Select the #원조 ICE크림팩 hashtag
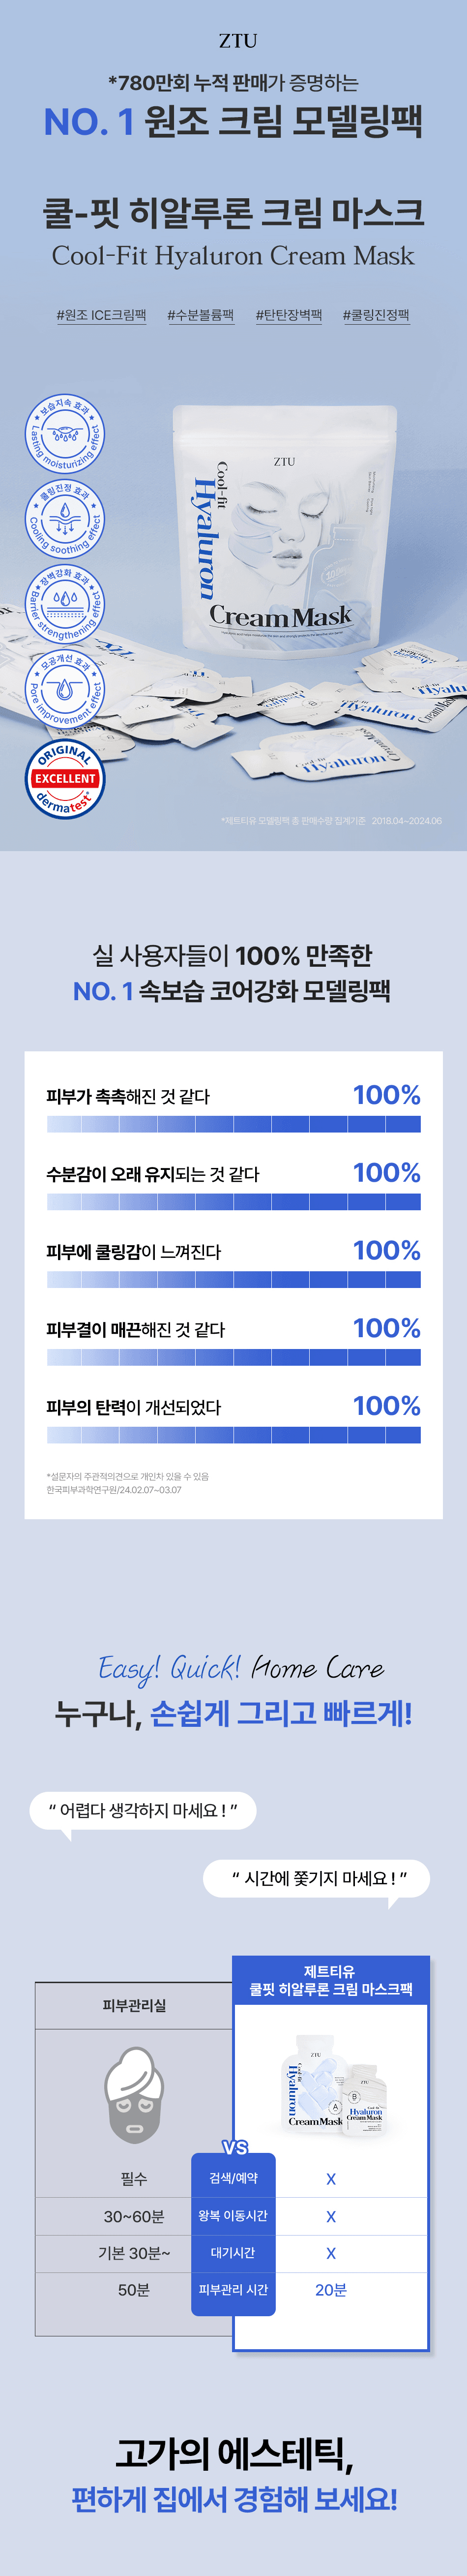Viewport: 467px width, 2576px height. click(x=101, y=315)
